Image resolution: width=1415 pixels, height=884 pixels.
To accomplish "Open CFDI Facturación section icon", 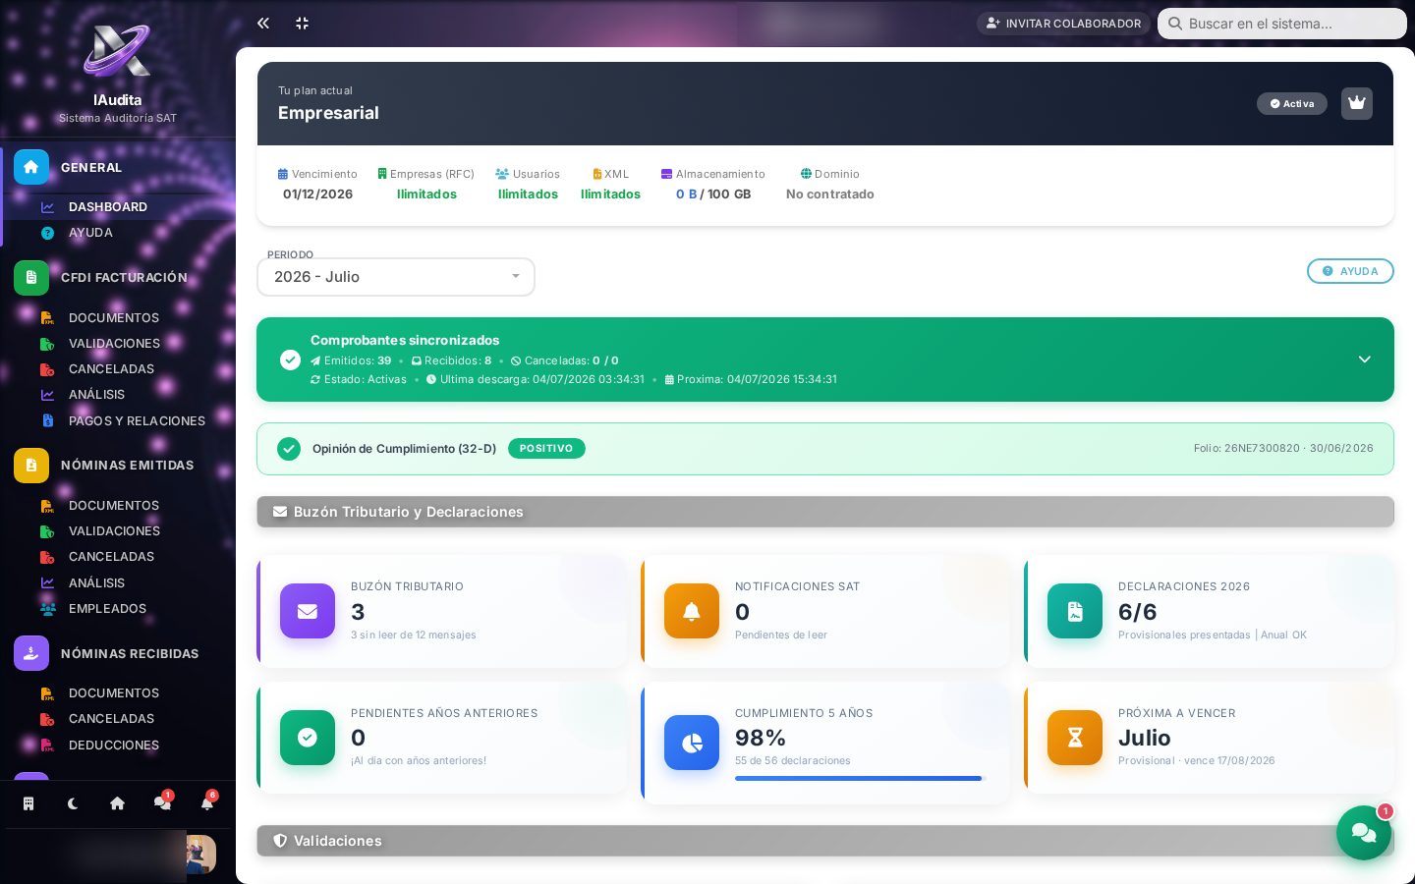I will click(31, 278).
